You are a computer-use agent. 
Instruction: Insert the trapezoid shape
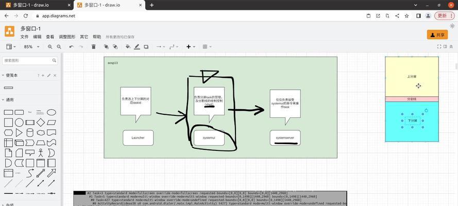tap(41, 143)
